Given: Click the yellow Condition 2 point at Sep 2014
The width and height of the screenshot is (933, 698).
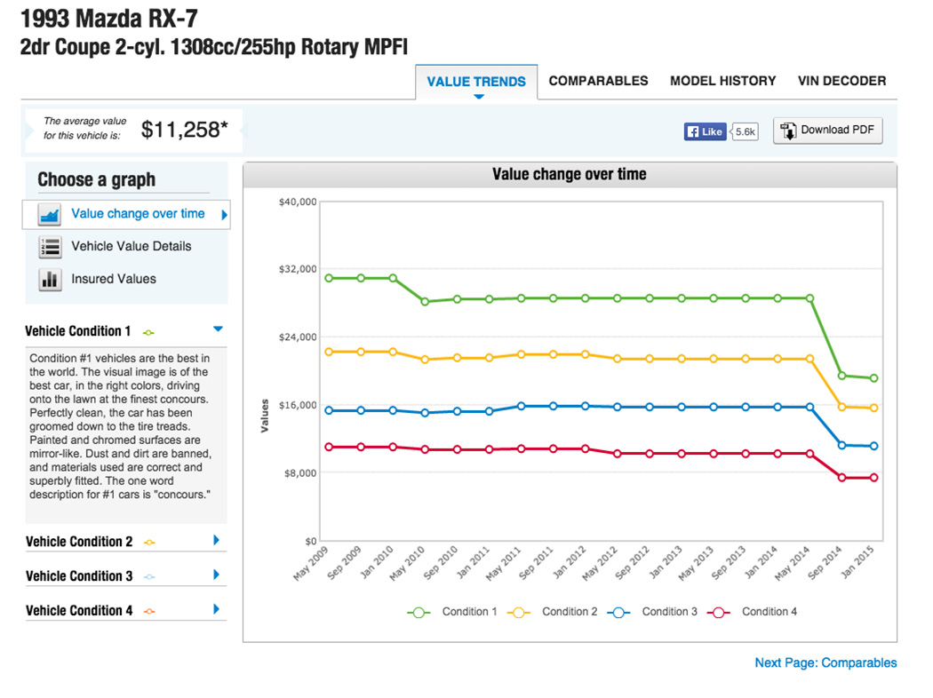Looking at the screenshot, I should click(x=842, y=408).
